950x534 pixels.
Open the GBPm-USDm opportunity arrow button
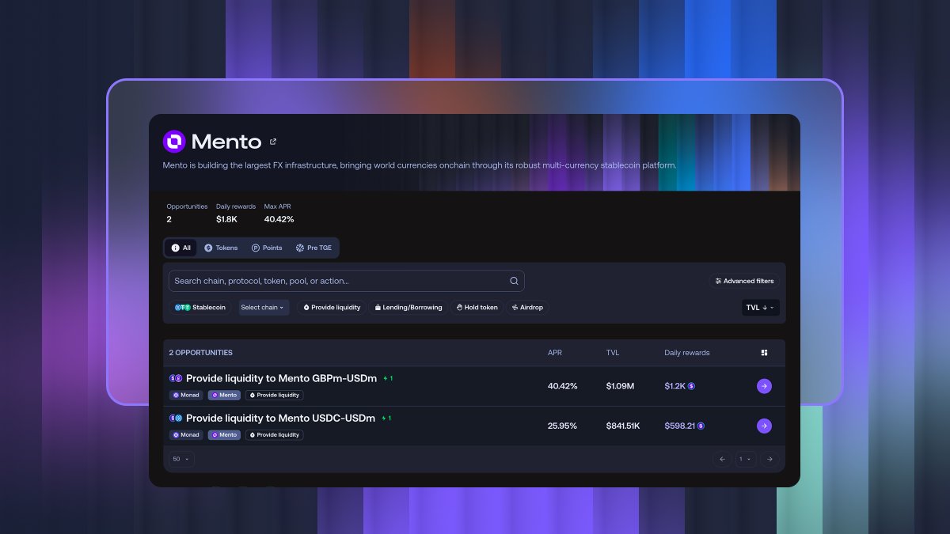point(764,386)
